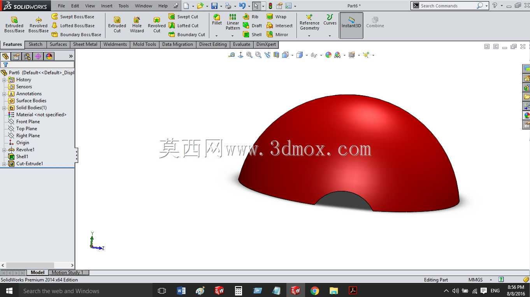The height and width of the screenshot is (297, 530).
Task: Click the feature tree filter field
Action: [38, 65]
